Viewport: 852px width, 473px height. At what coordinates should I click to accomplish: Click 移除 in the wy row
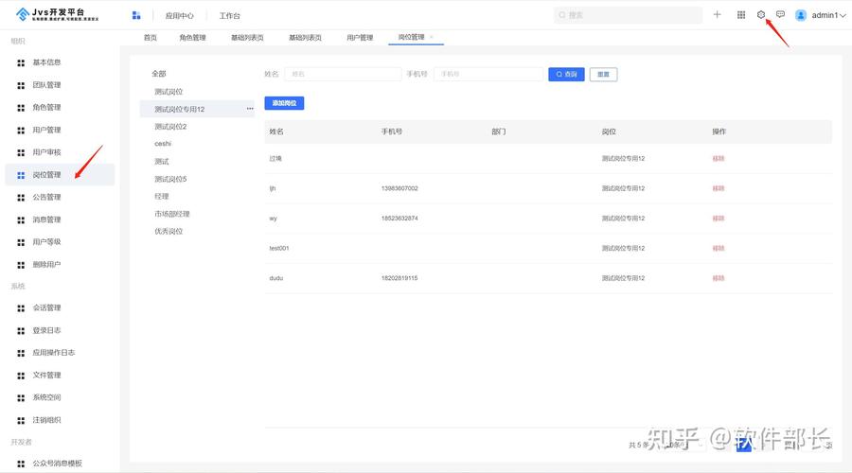click(719, 219)
